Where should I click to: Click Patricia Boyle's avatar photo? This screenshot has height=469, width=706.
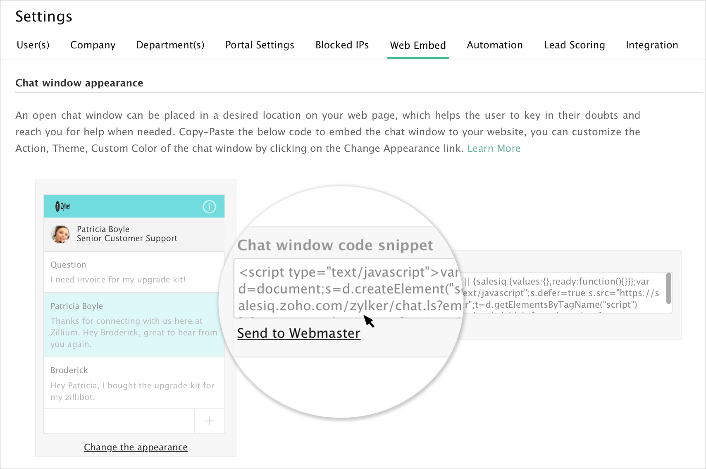[60, 234]
